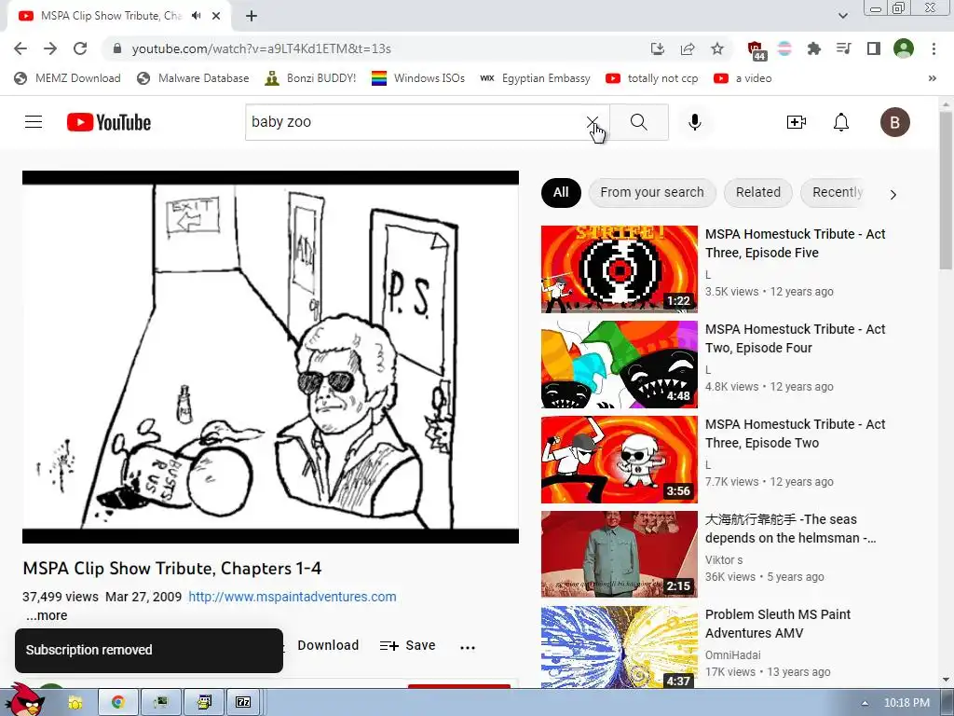
Task: Switch to the MSPA Clip Show Tribute tab
Action: 111,16
